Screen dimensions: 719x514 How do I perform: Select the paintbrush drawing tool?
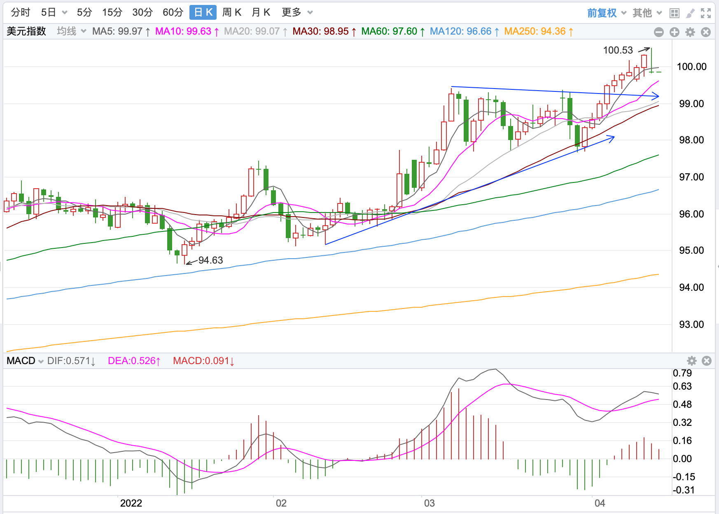pyautogui.click(x=690, y=13)
